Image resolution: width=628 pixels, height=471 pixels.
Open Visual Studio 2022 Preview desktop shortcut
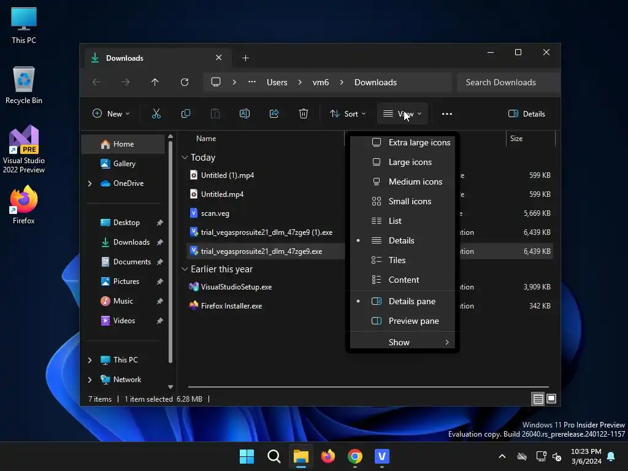point(24,150)
